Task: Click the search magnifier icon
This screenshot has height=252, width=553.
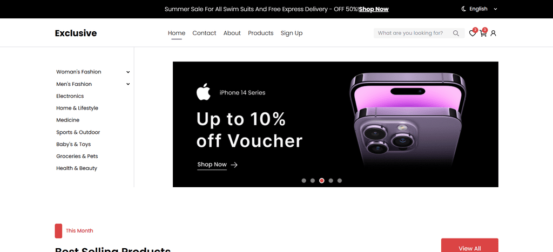Action: (456, 33)
